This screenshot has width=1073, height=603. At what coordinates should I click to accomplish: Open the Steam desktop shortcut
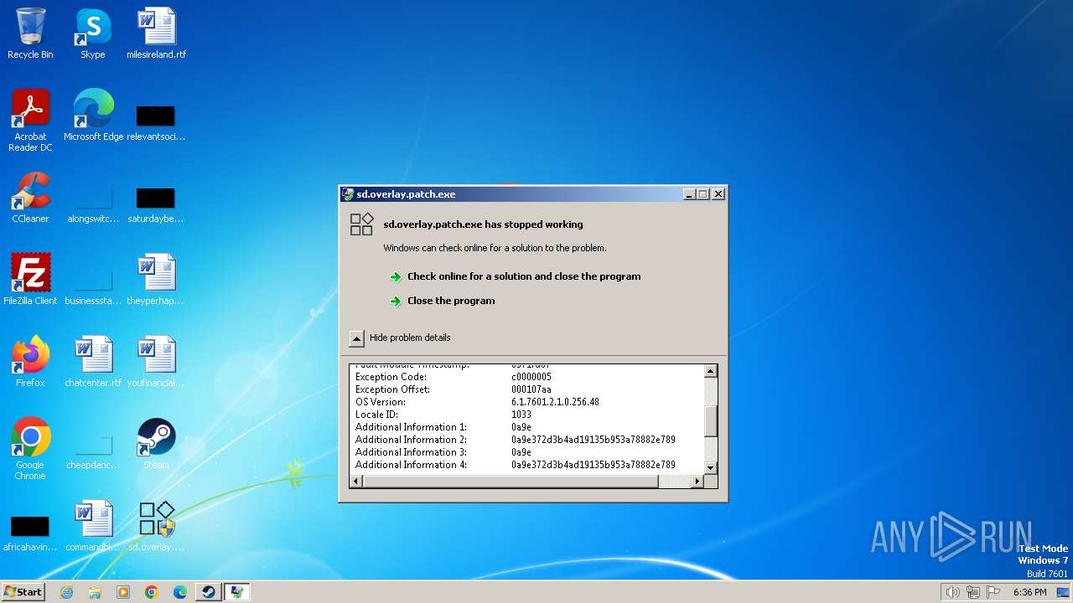pos(156,444)
